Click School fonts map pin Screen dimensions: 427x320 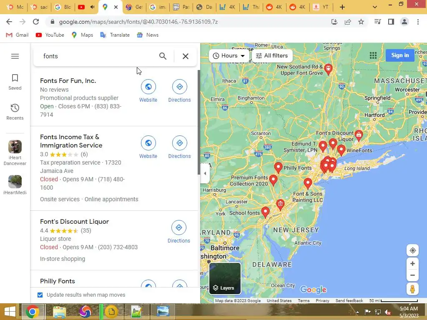tap(265, 212)
